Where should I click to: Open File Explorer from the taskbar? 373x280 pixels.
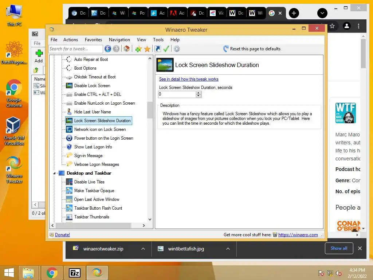[x=28, y=273]
